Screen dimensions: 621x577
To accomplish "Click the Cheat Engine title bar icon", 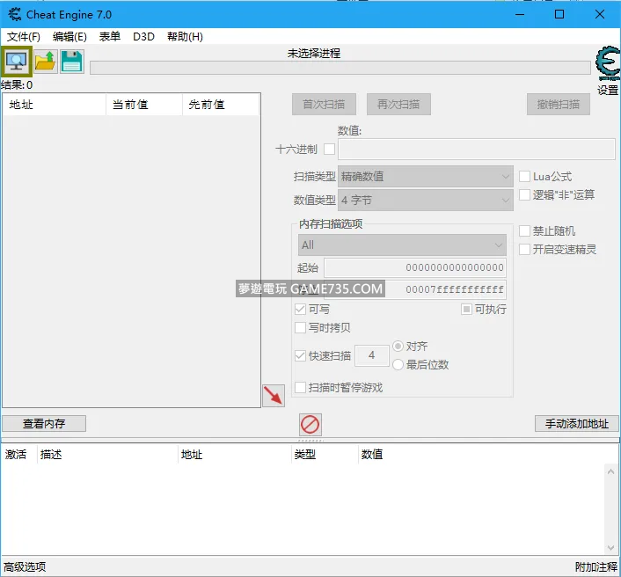I will pyautogui.click(x=14, y=14).
